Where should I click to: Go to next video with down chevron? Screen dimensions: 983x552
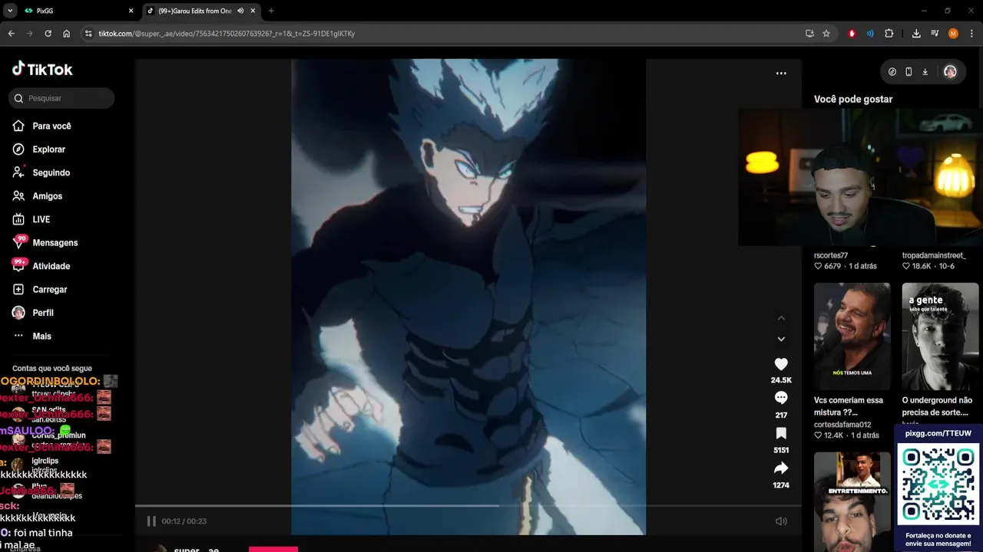click(781, 339)
